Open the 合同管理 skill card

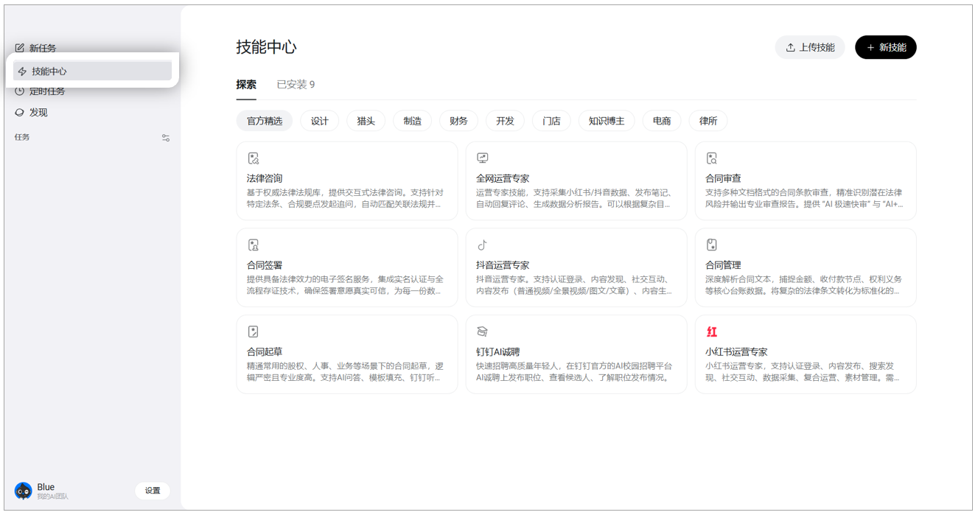tap(806, 267)
